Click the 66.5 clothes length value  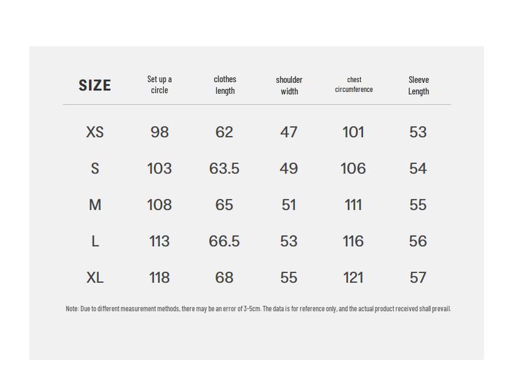[x=224, y=242]
